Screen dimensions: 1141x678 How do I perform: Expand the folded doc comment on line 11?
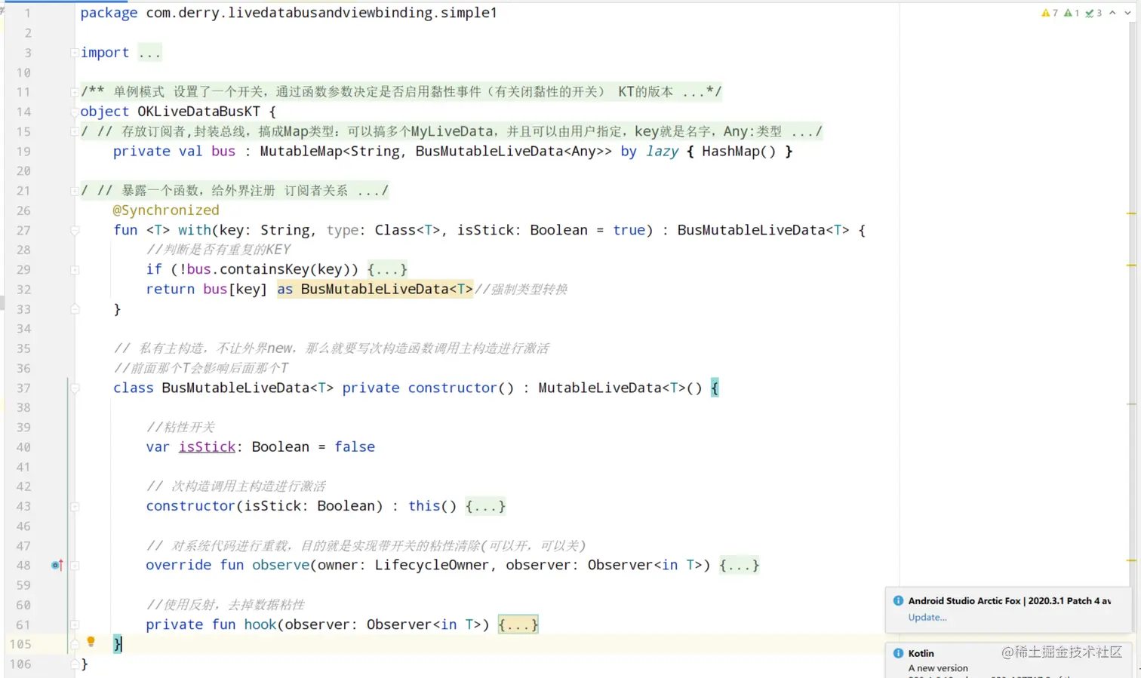(75, 92)
